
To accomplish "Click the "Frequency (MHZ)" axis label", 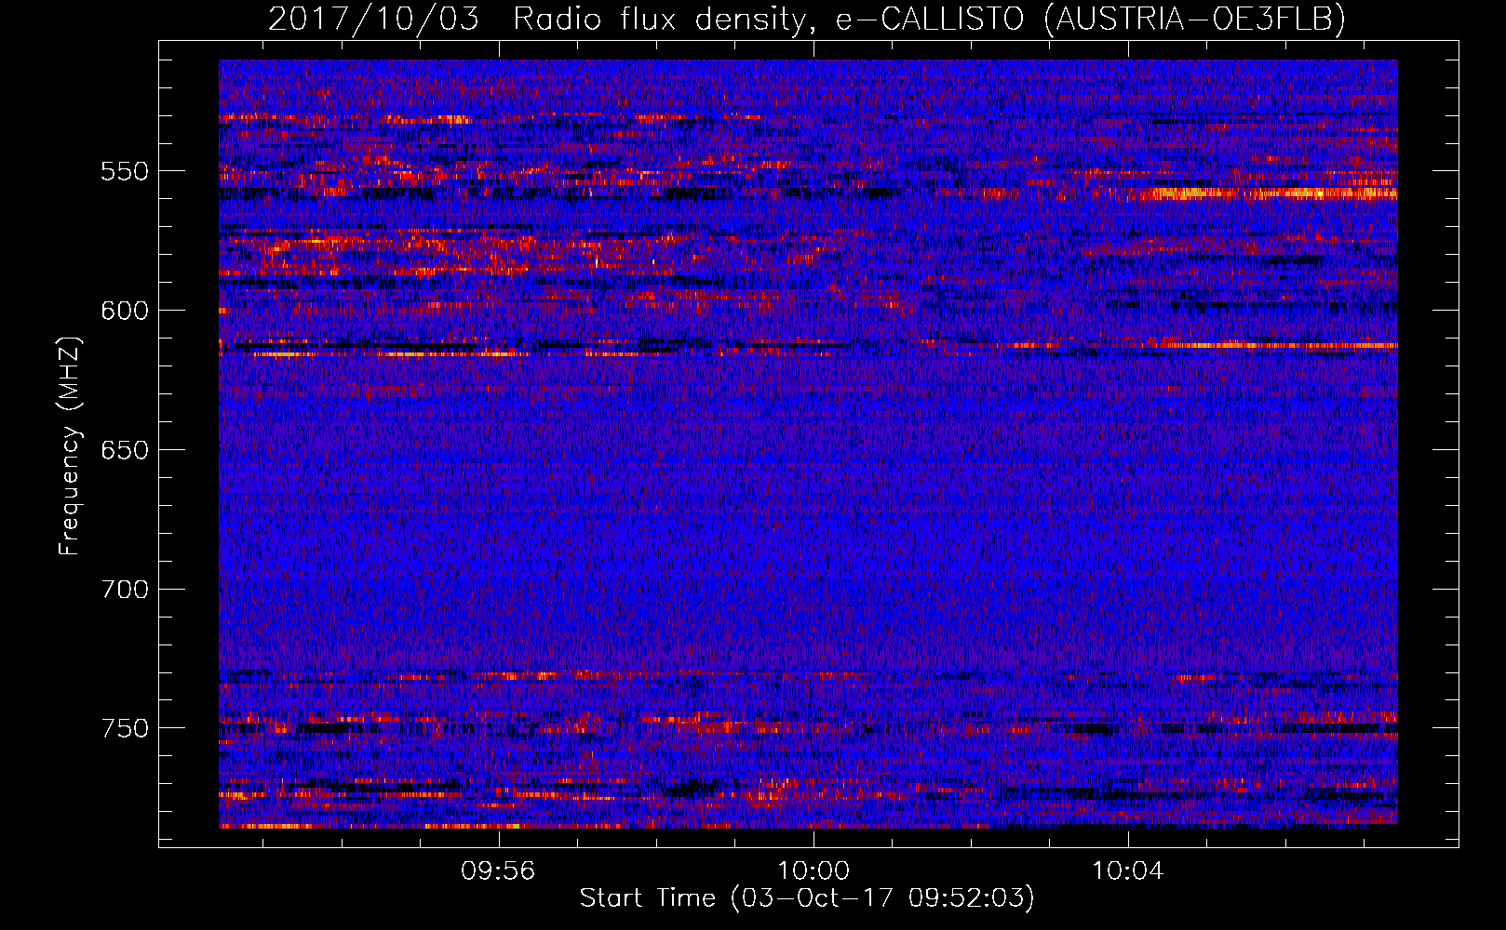I will tap(70, 445).
